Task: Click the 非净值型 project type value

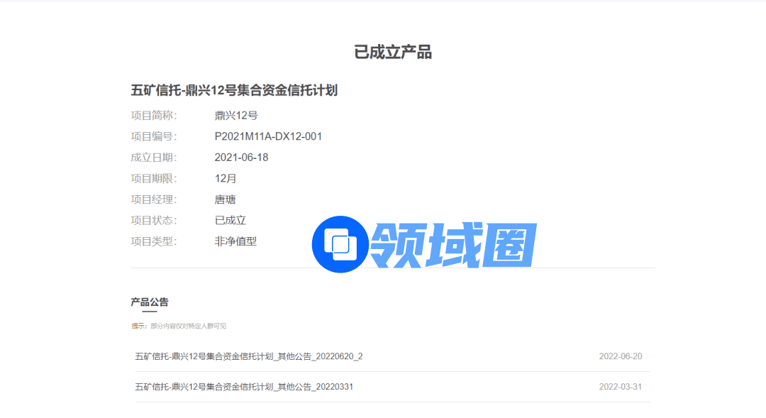Action: (235, 241)
